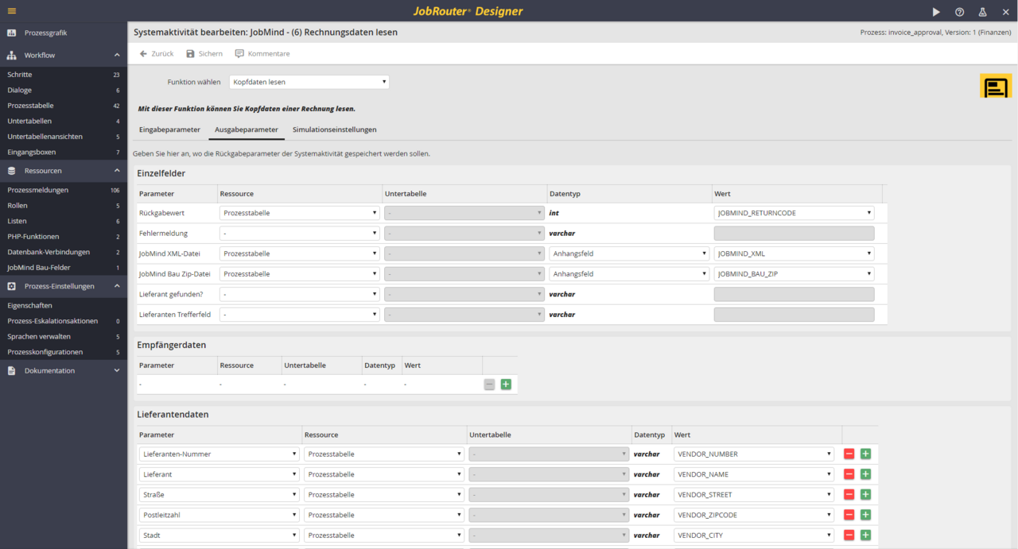Click the flask test icon in header

[982, 12]
